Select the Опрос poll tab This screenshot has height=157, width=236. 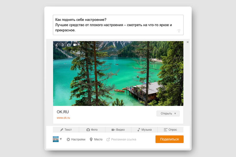[x=170, y=130]
